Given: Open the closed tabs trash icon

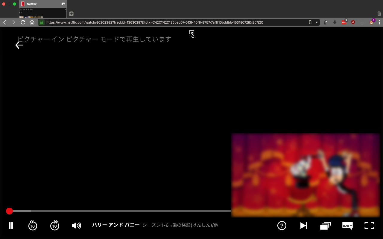Looking at the screenshot, I should pos(379,14).
